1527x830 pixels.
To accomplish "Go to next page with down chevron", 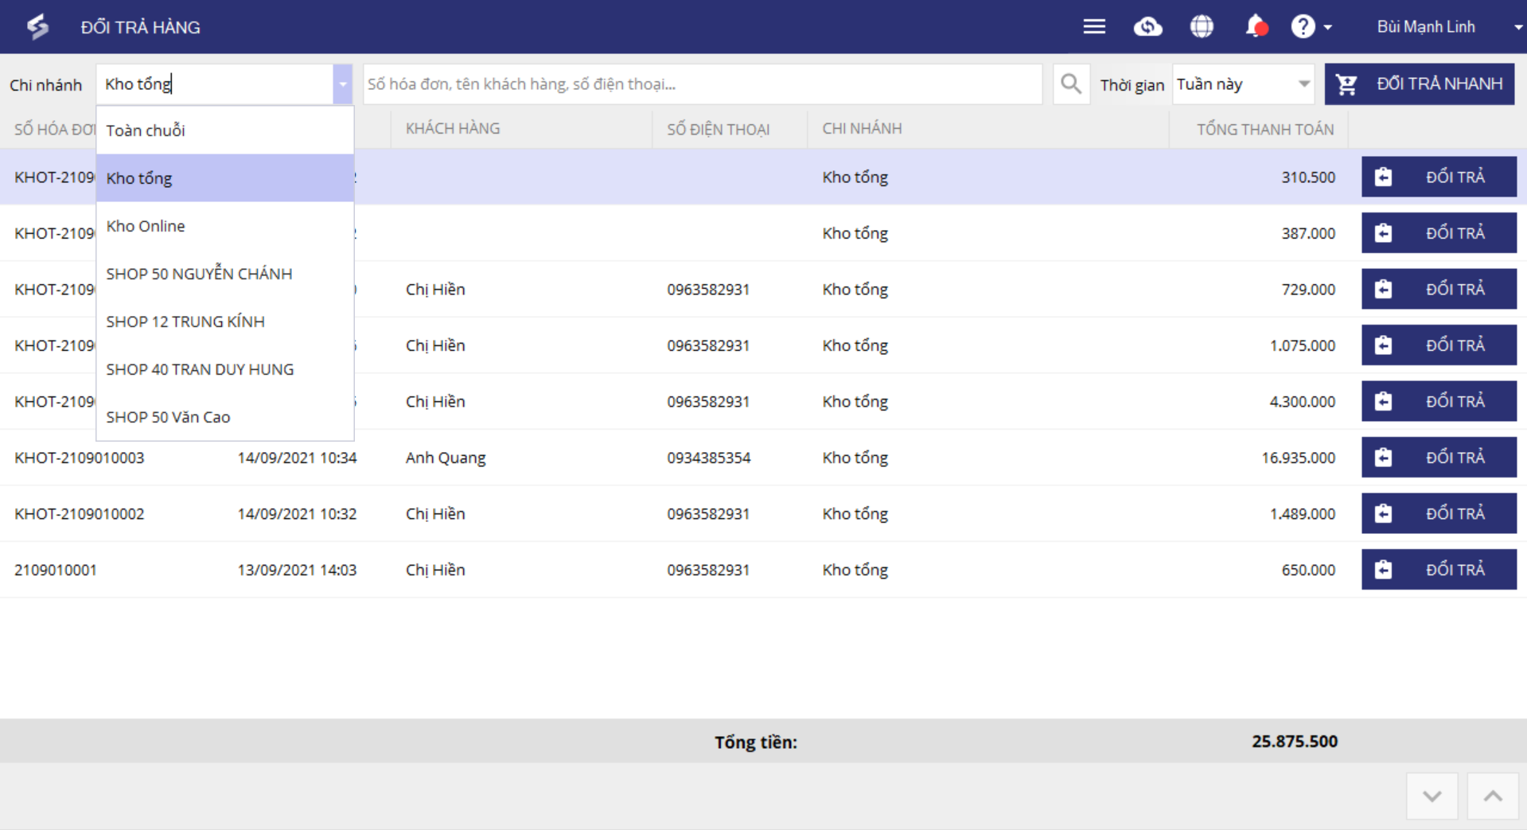I will (1432, 796).
